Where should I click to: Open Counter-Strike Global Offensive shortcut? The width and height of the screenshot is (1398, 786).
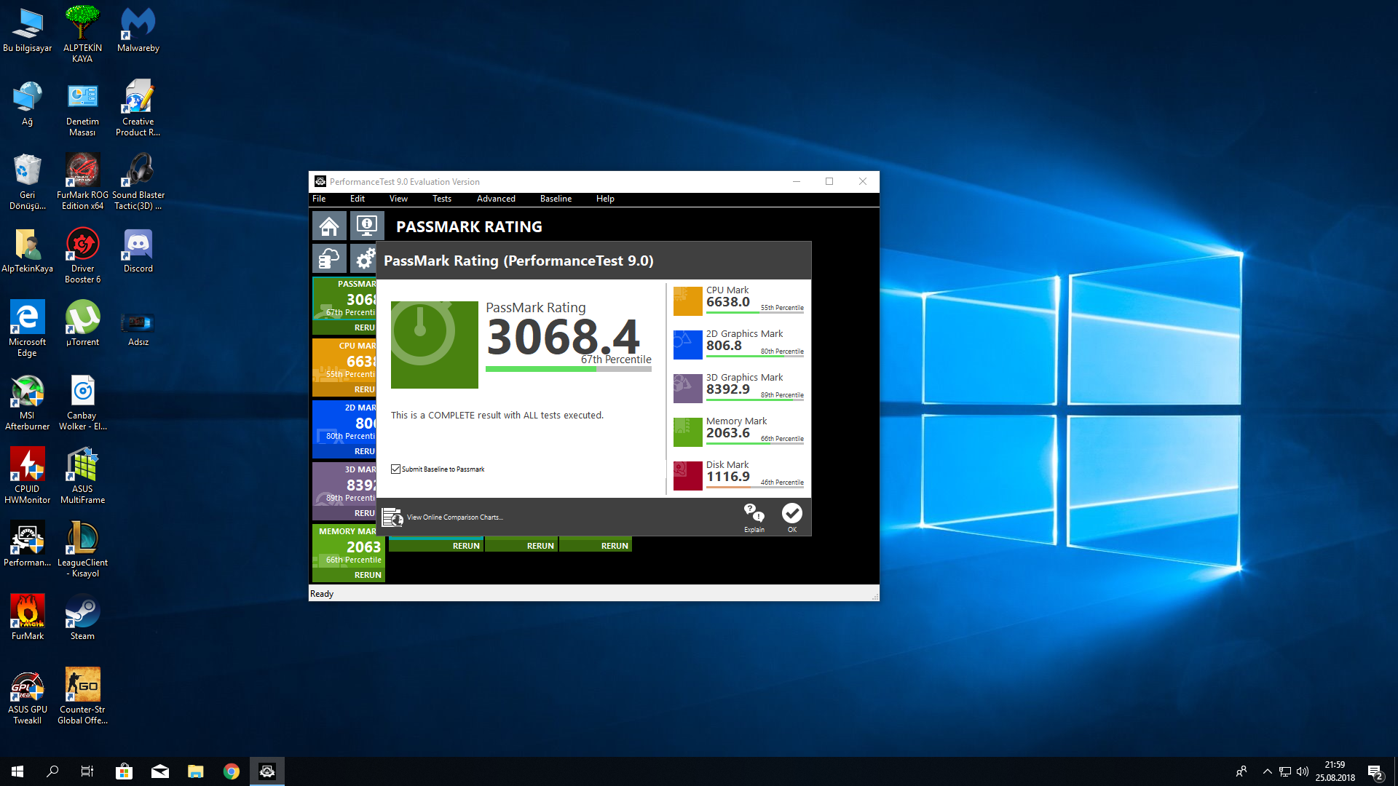[82, 696]
